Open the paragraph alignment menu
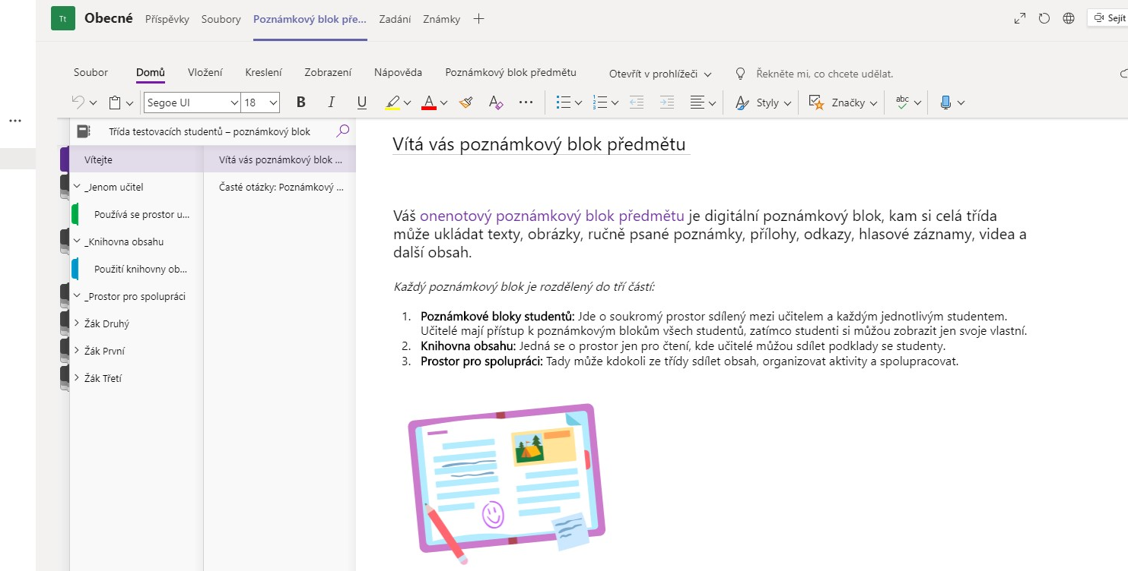 (x=703, y=103)
